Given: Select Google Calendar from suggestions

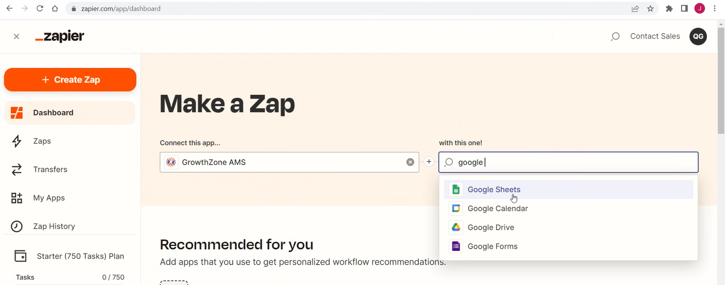Looking at the screenshot, I should point(568,209).
